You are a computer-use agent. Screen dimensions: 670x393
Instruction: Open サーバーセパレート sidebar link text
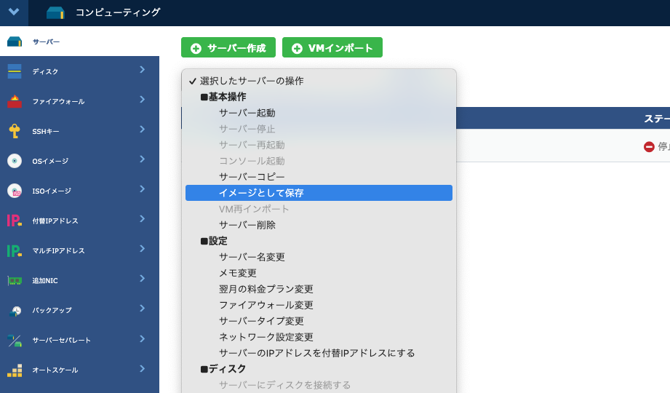[62, 340]
